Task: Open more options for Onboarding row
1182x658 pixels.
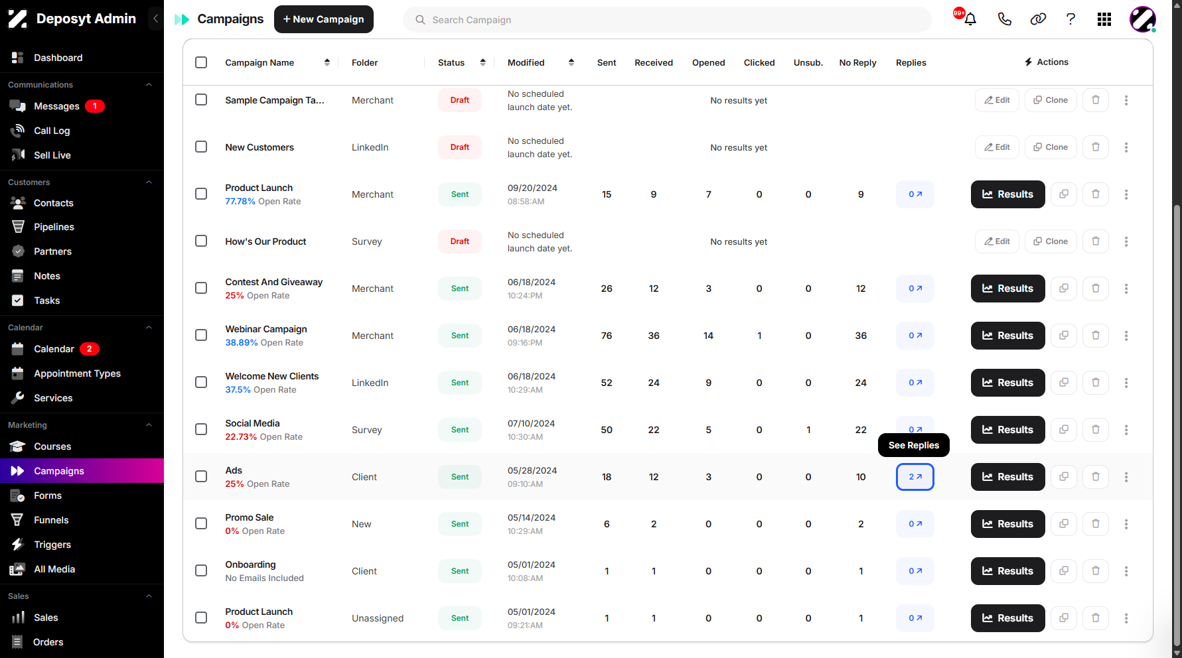Action: (x=1126, y=571)
